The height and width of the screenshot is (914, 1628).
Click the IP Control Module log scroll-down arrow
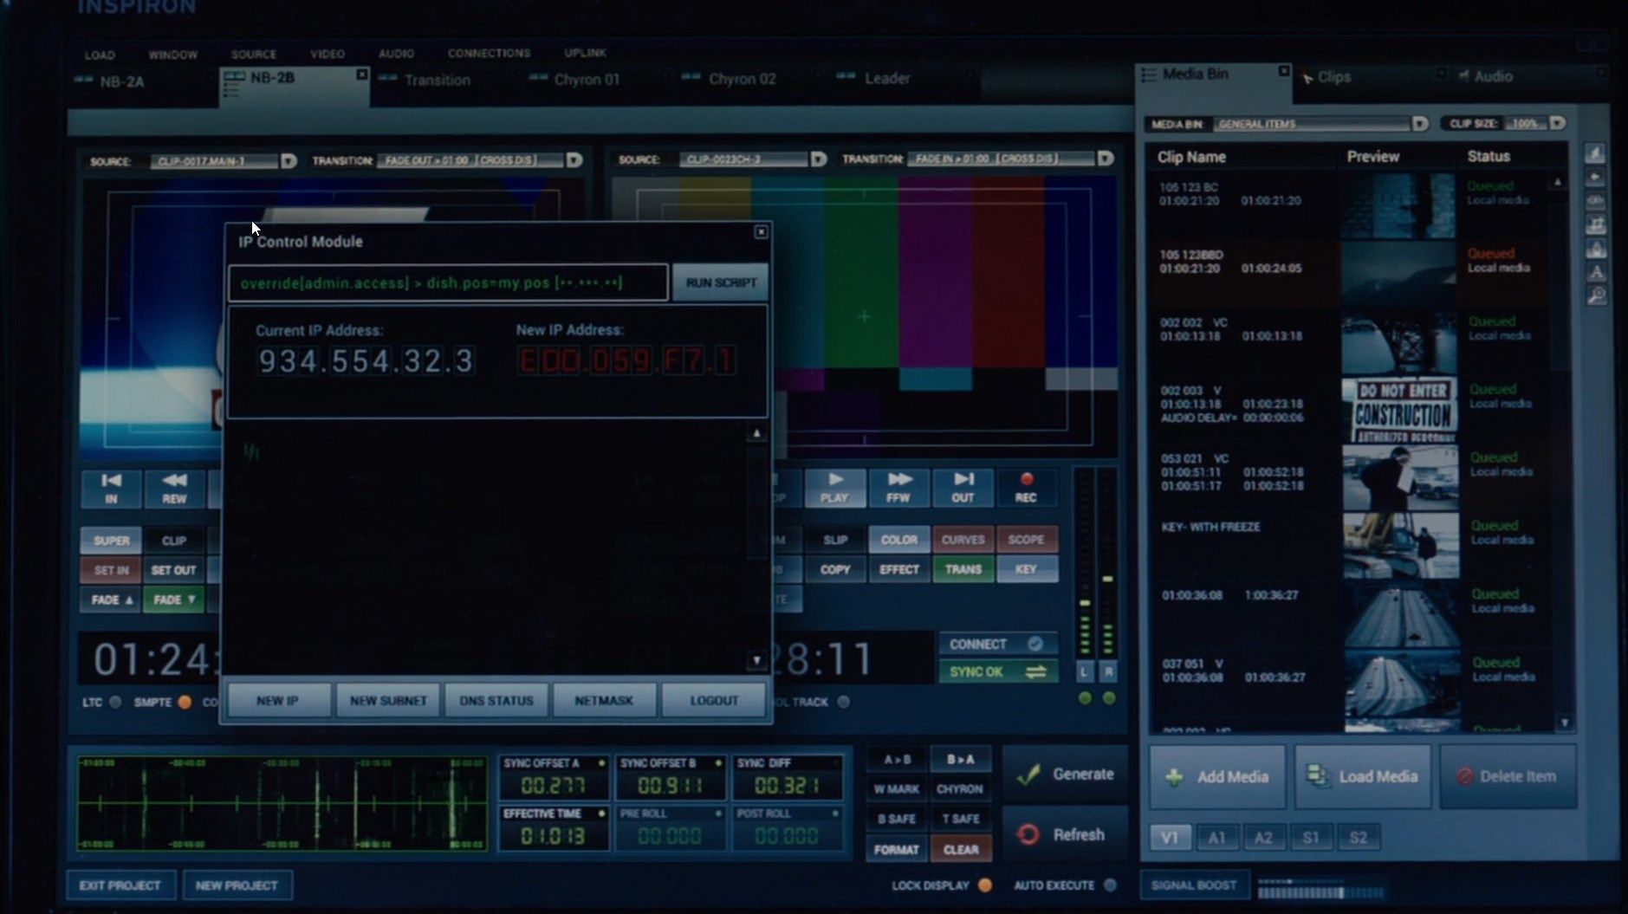(x=756, y=661)
